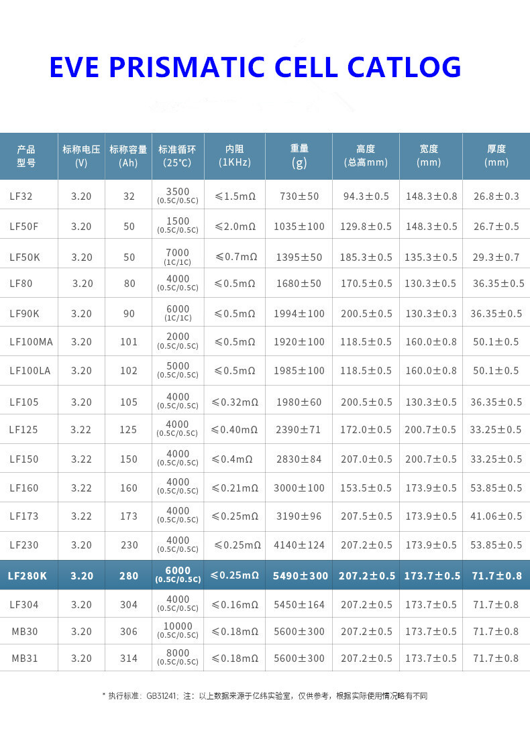The width and height of the screenshot is (530, 739).
Task: Click the model name 'LF173'
Action: [24, 516]
